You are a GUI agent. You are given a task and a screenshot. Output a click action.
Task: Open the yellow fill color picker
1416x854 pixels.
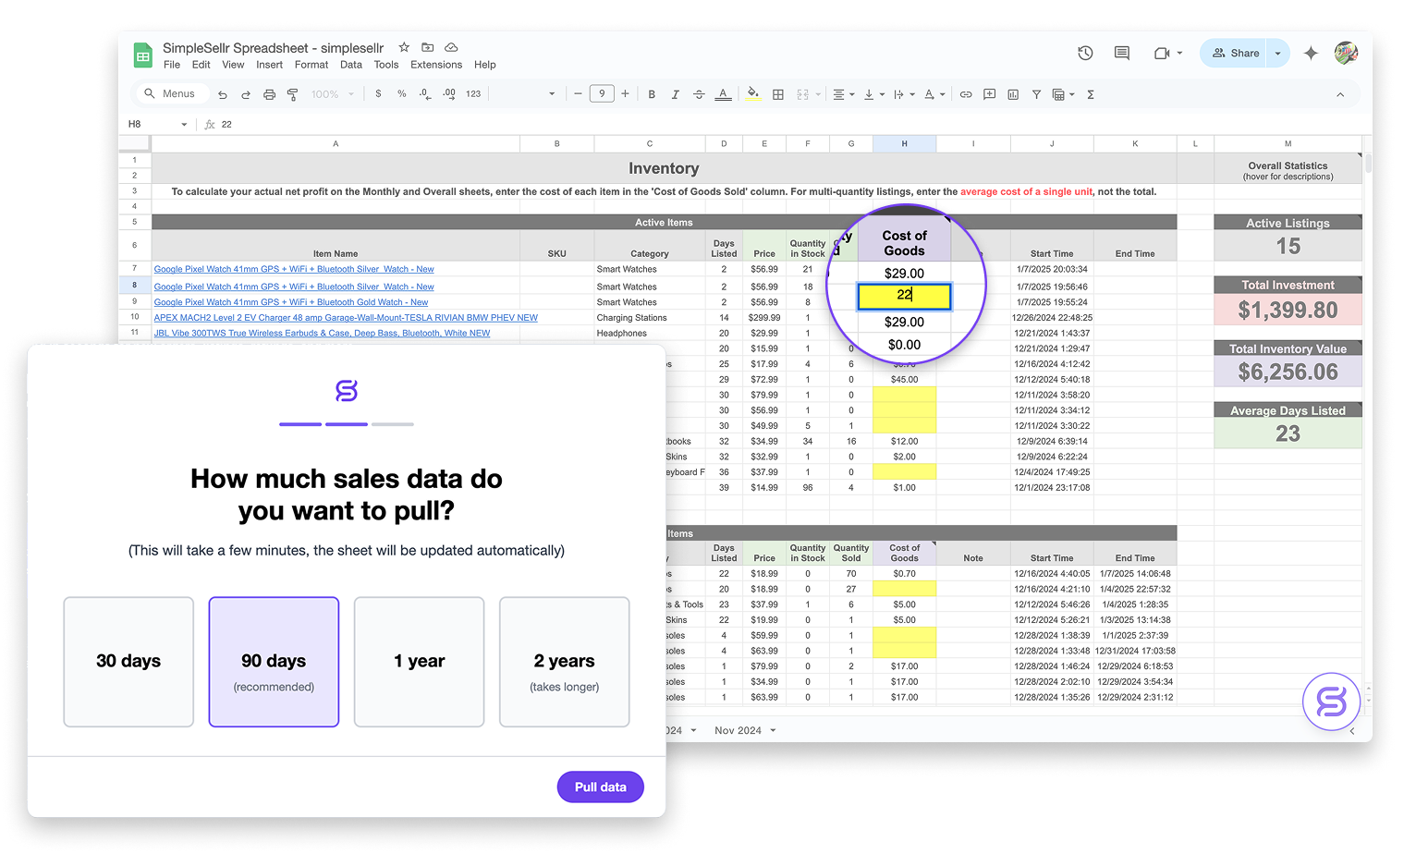point(753,94)
